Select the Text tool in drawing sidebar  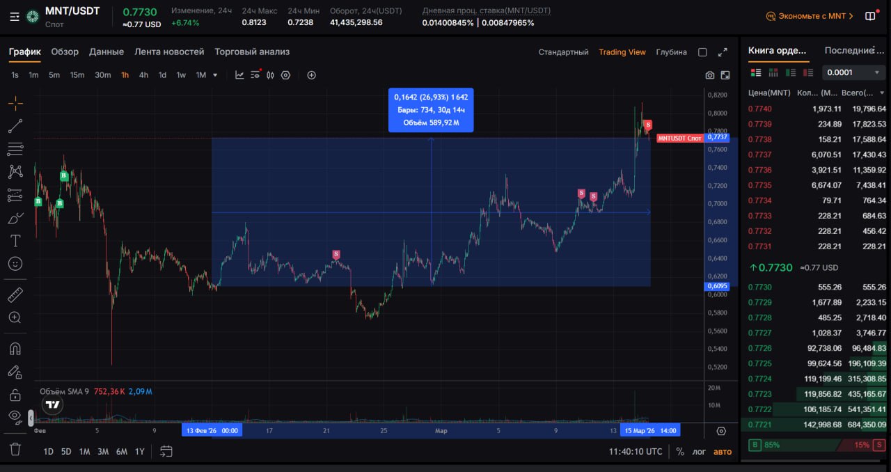pyautogui.click(x=15, y=241)
